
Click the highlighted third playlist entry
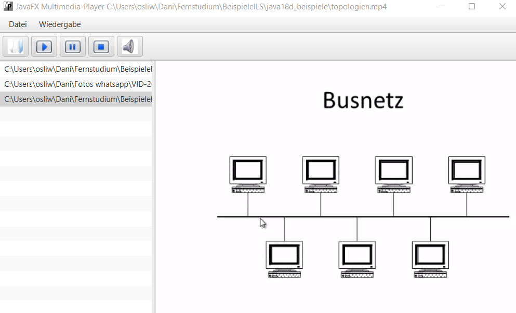[x=77, y=99]
